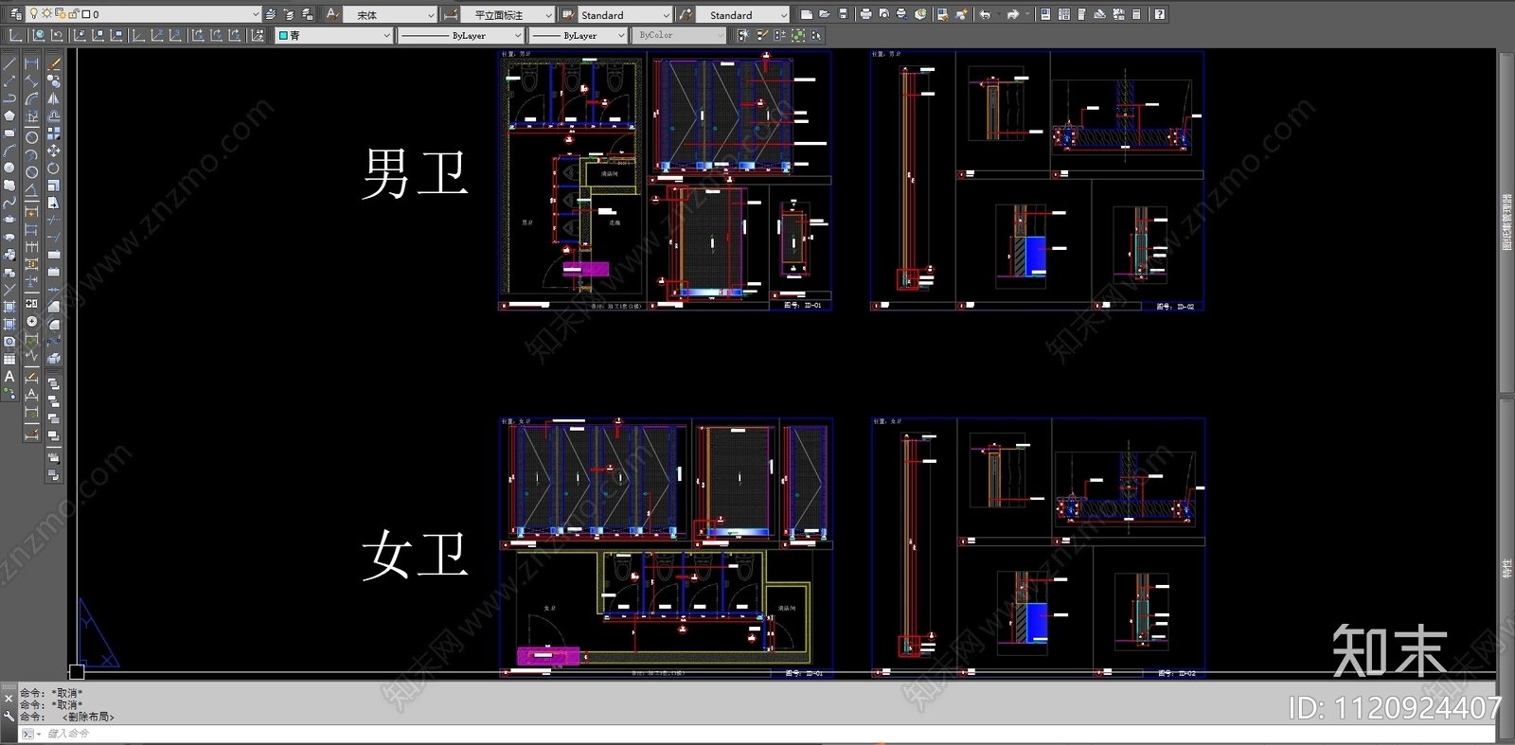Click the New drawing file icon
Screen dimensions: 1515x745
[x=806, y=14]
